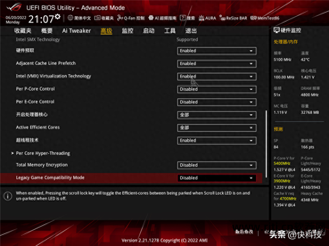Image resolution: width=329 pixels, height=246 pixels.
Task: Switch to the Ai Tweaker tab
Action: (76, 31)
